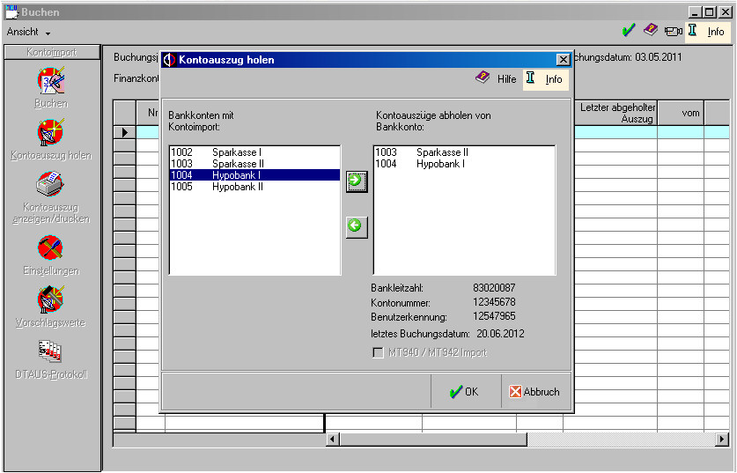Click the Info button in dialog toolbar
Image resolution: width=737 pixels, height=473 pixels.
545,79
